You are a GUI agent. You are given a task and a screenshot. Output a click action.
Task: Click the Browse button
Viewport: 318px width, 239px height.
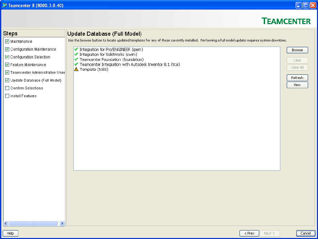tap(297, 50)
